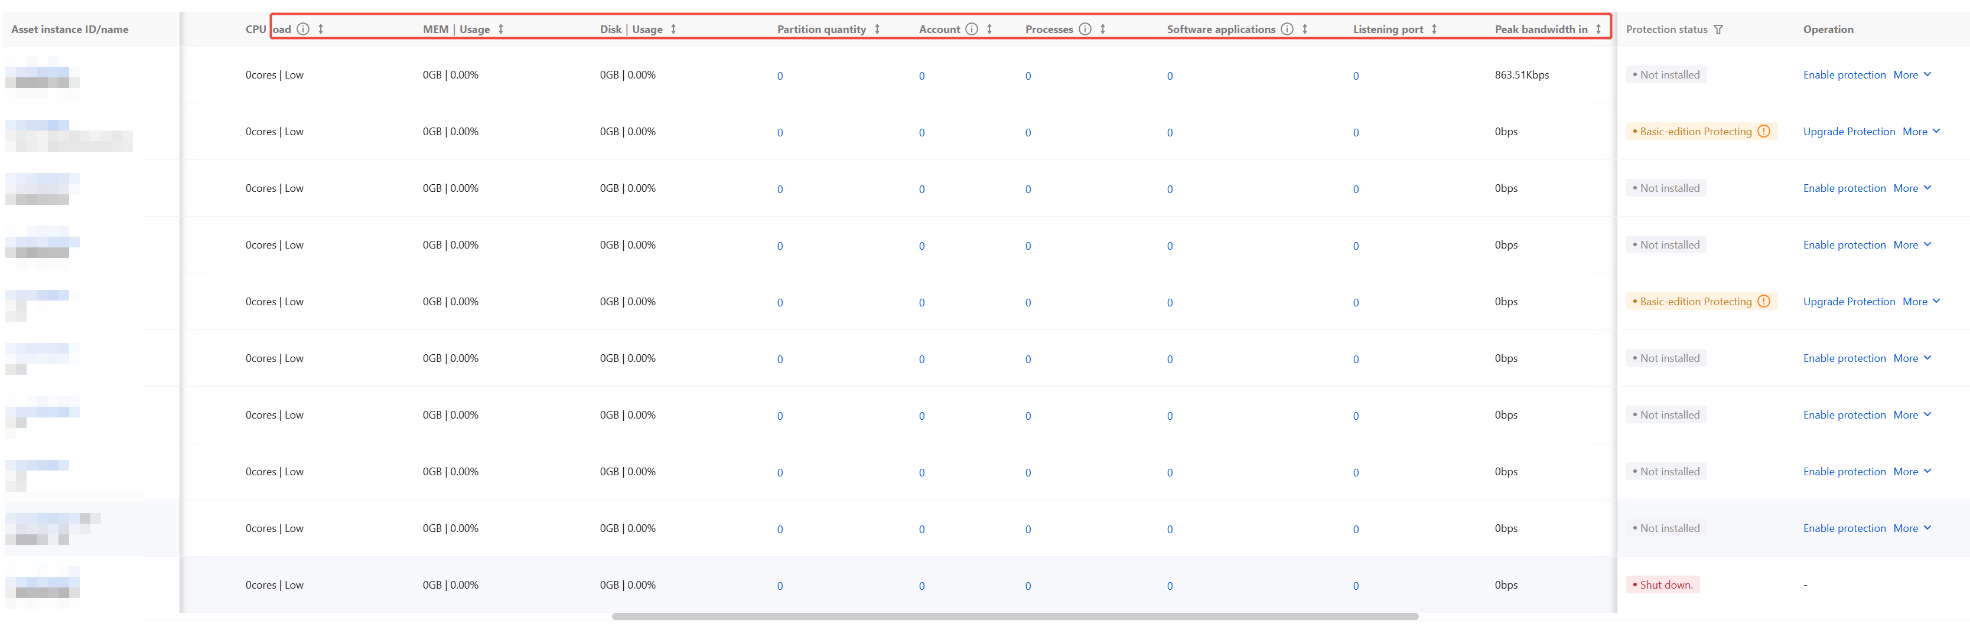This screenshot has width=1970, height=627.
Task: Expand More next to first Upgrade Protection
Action: pos(1922,132)
